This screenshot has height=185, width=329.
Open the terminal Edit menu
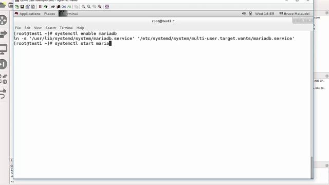[x=27, y=28]
